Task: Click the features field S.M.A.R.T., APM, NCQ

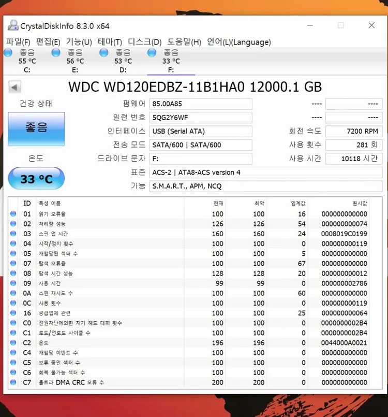Action: [266, 186]
